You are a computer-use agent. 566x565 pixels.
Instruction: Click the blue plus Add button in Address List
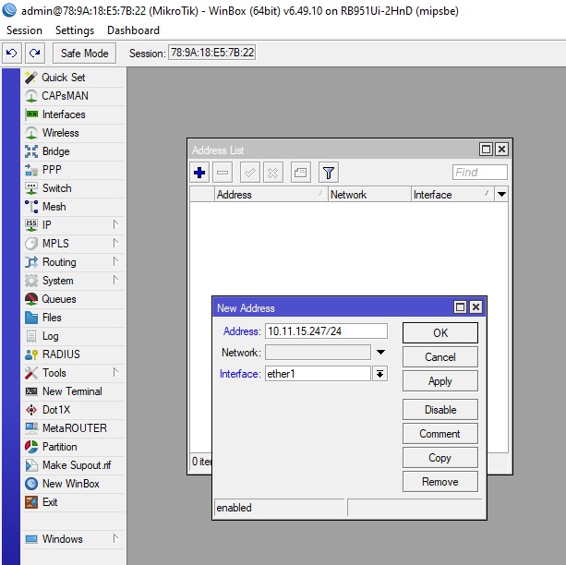click(199, 173)
